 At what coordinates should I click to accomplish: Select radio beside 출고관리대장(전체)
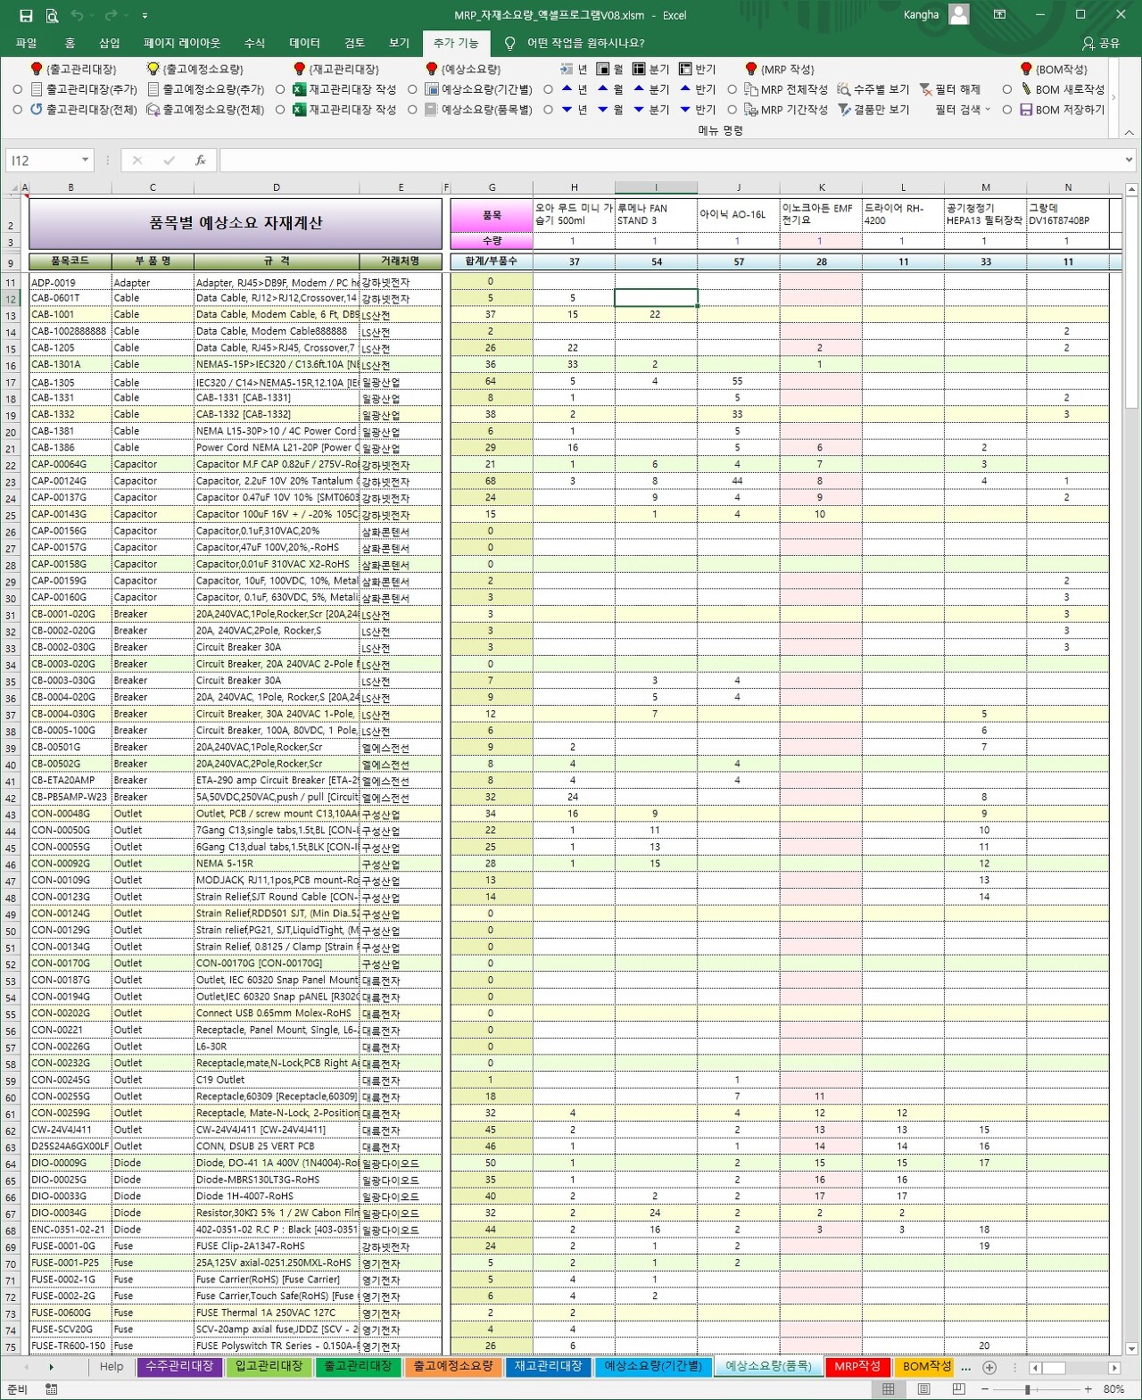point(17,110)
